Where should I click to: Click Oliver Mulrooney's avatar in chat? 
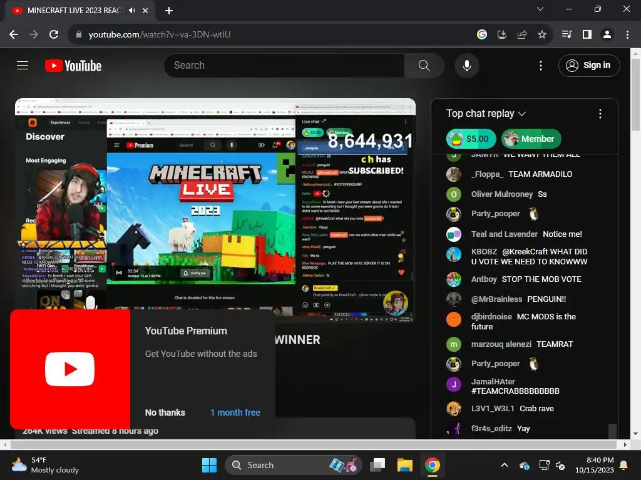pyautogui.click(x=453, y=194)
